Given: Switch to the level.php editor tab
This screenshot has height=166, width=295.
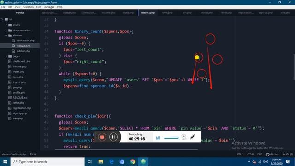Looking at the screenshot, I should 167,13.
